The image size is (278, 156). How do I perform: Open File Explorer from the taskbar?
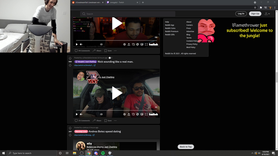(x=74, y=153)
